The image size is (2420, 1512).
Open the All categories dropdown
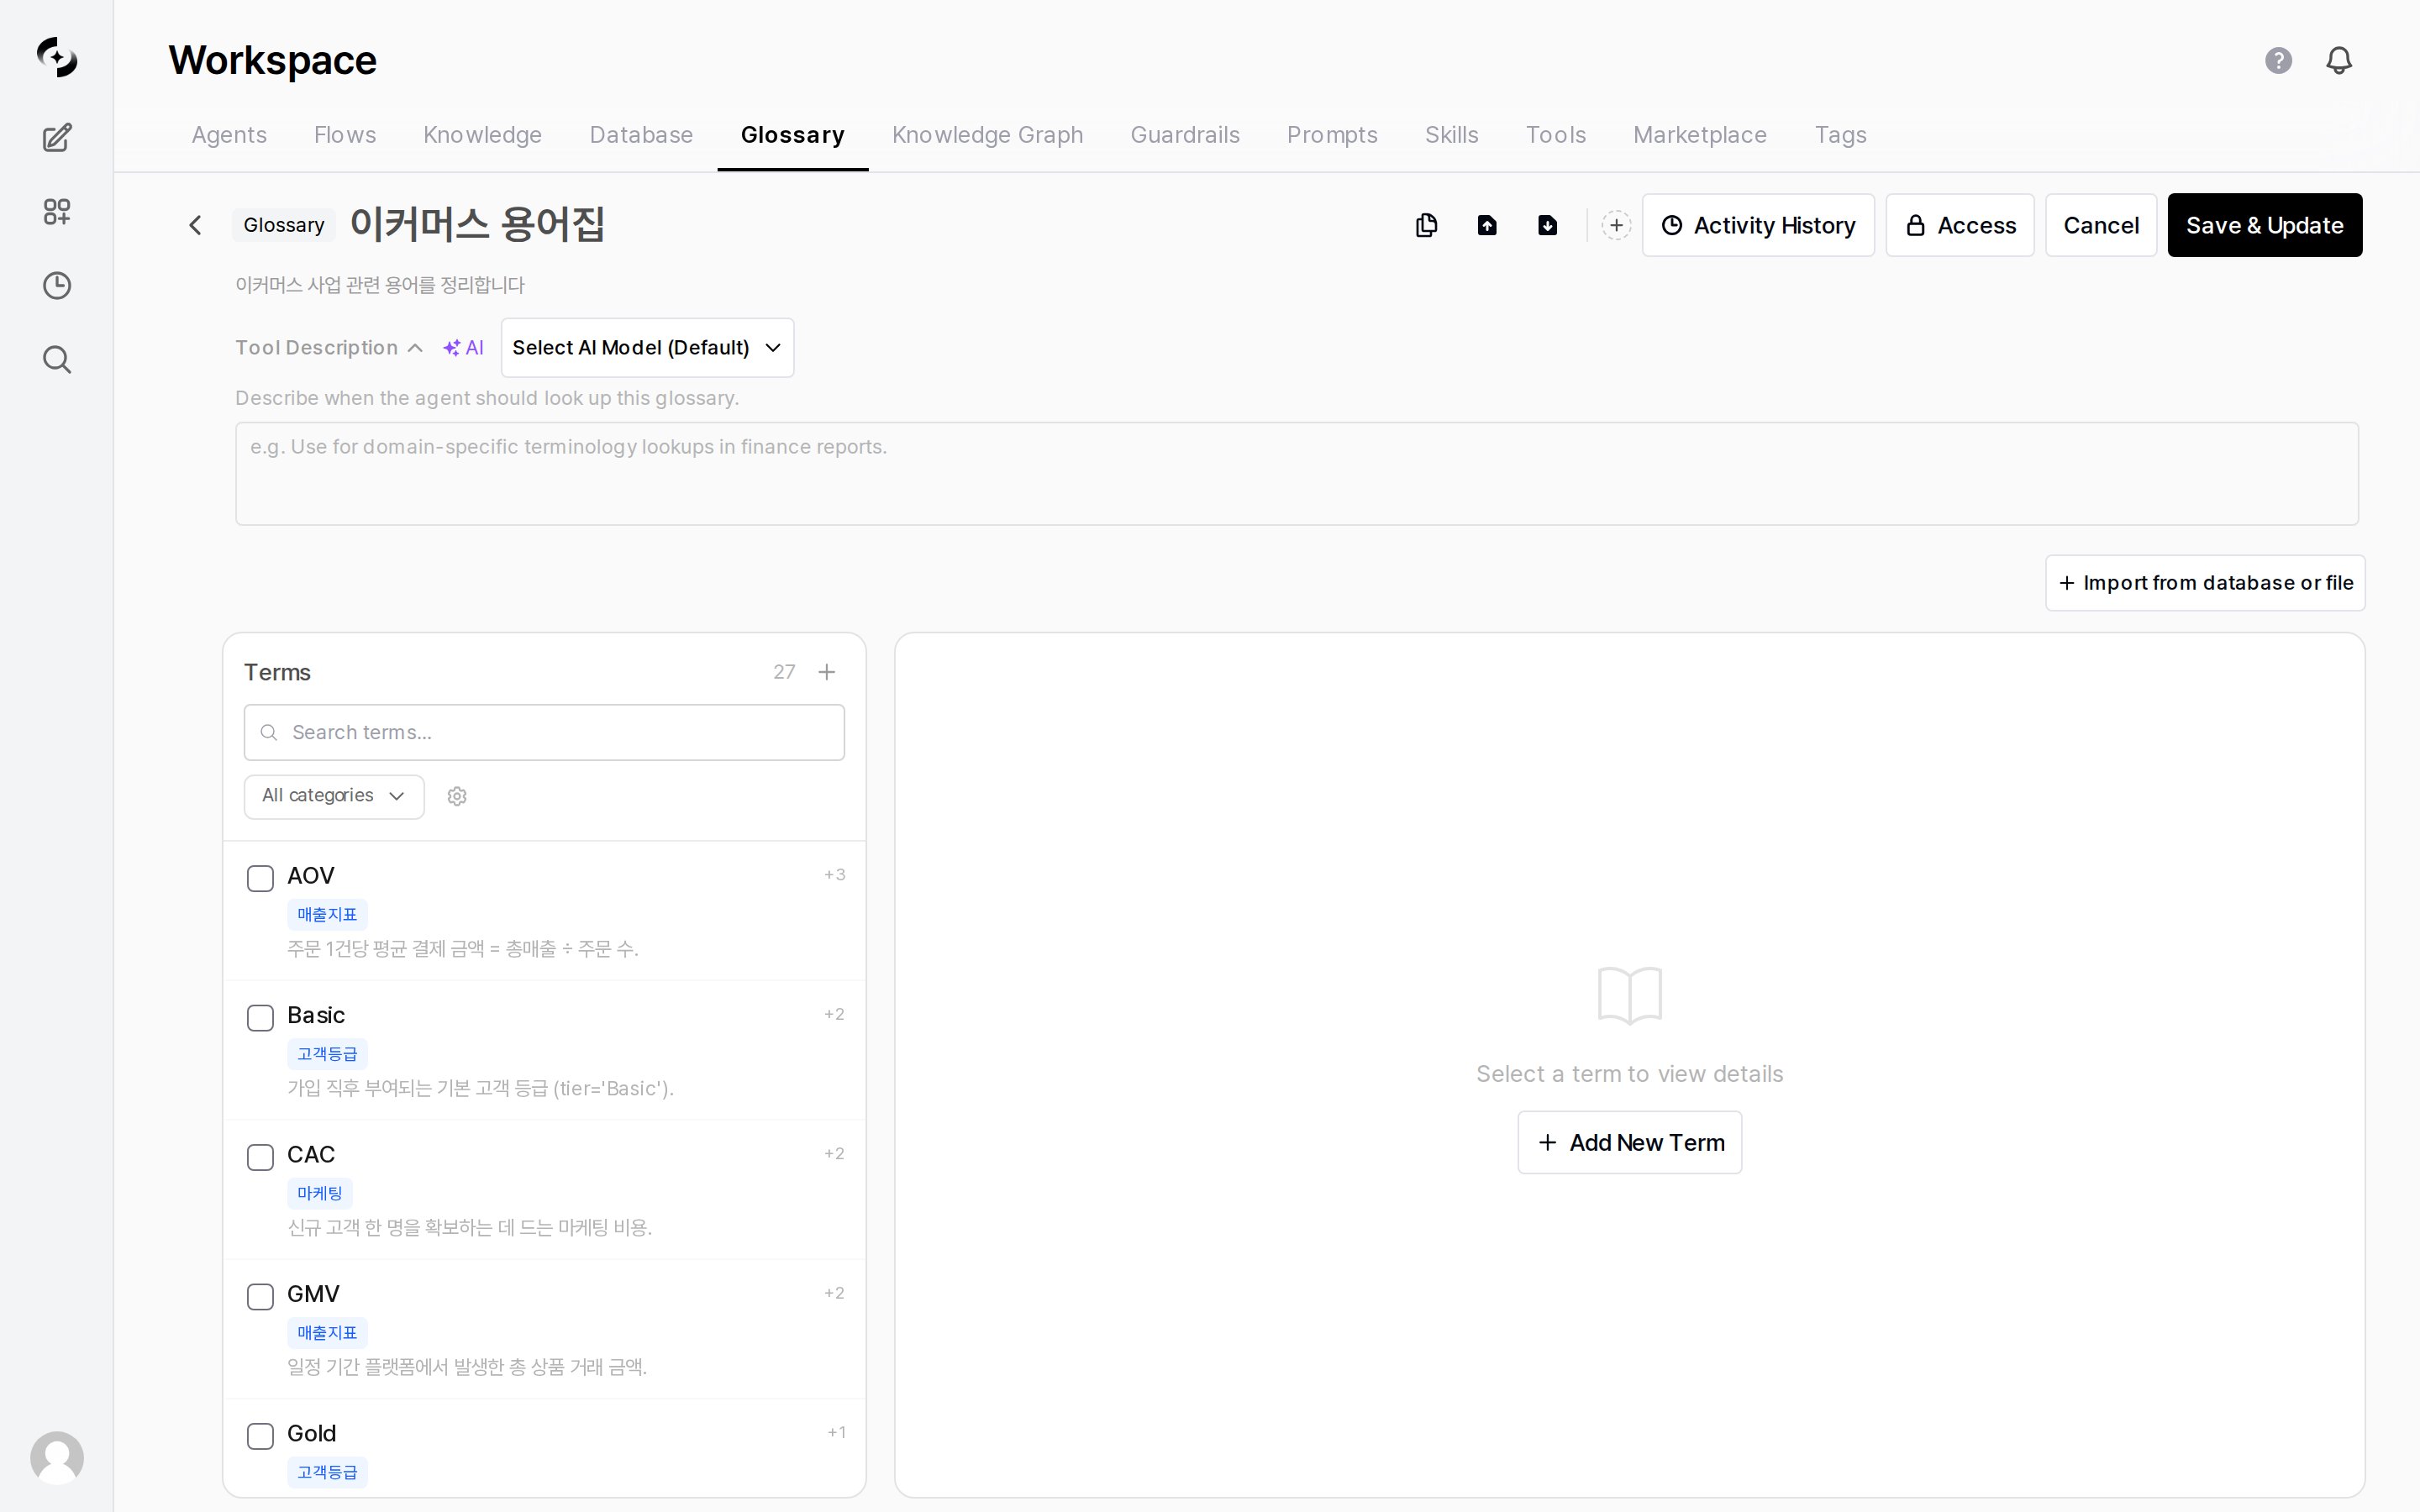coord(334,796)
